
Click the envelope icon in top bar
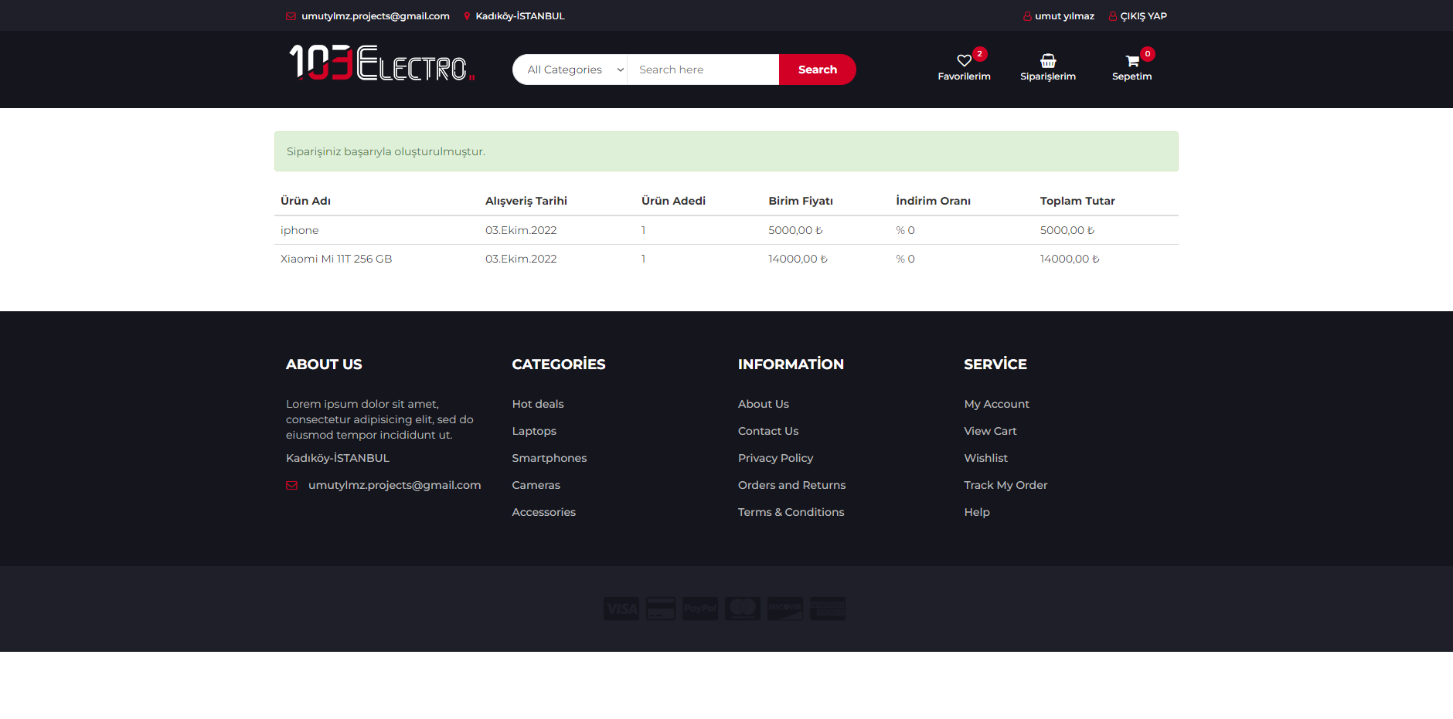[x=291, y=16]
